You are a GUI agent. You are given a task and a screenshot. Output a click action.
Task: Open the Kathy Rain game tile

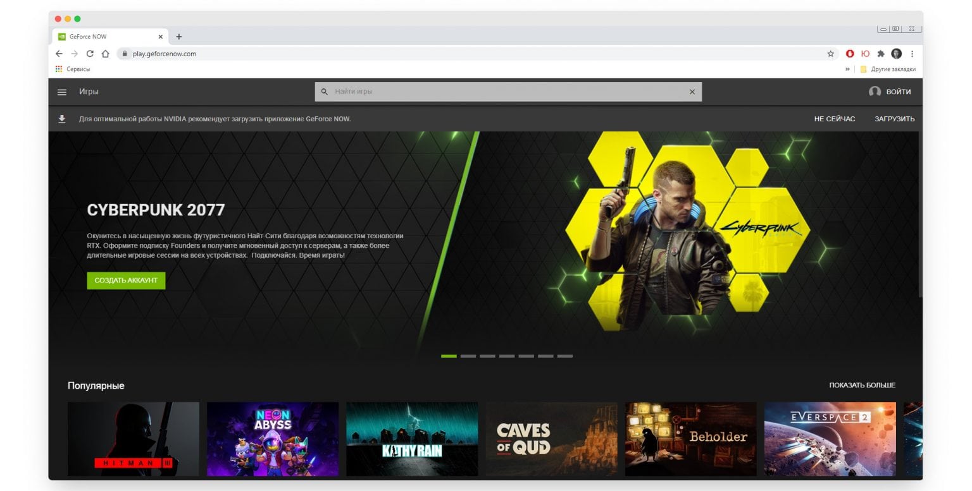412,439
